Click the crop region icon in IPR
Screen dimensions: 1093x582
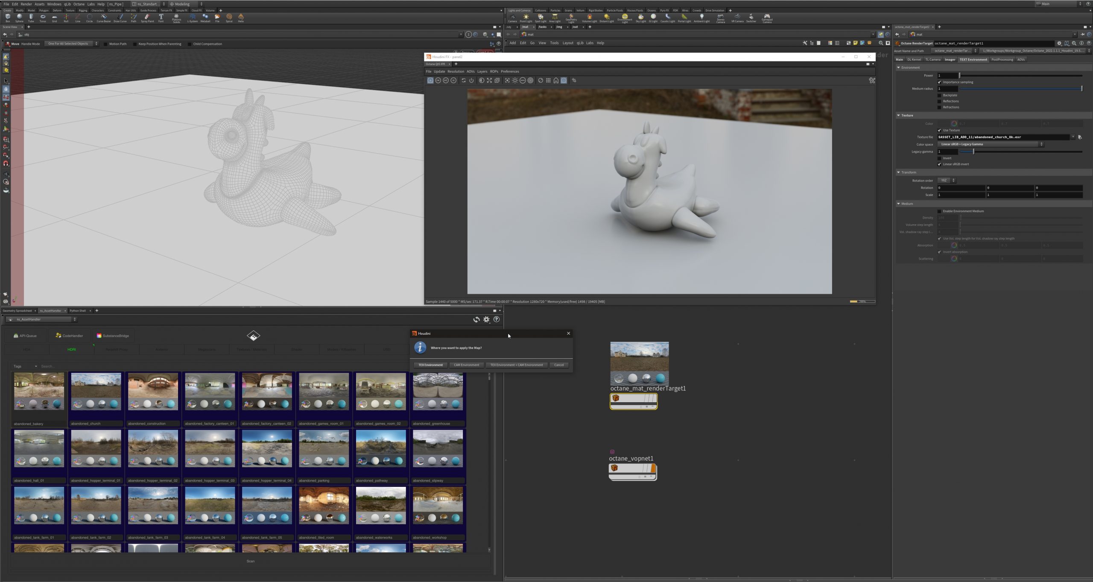574,80
